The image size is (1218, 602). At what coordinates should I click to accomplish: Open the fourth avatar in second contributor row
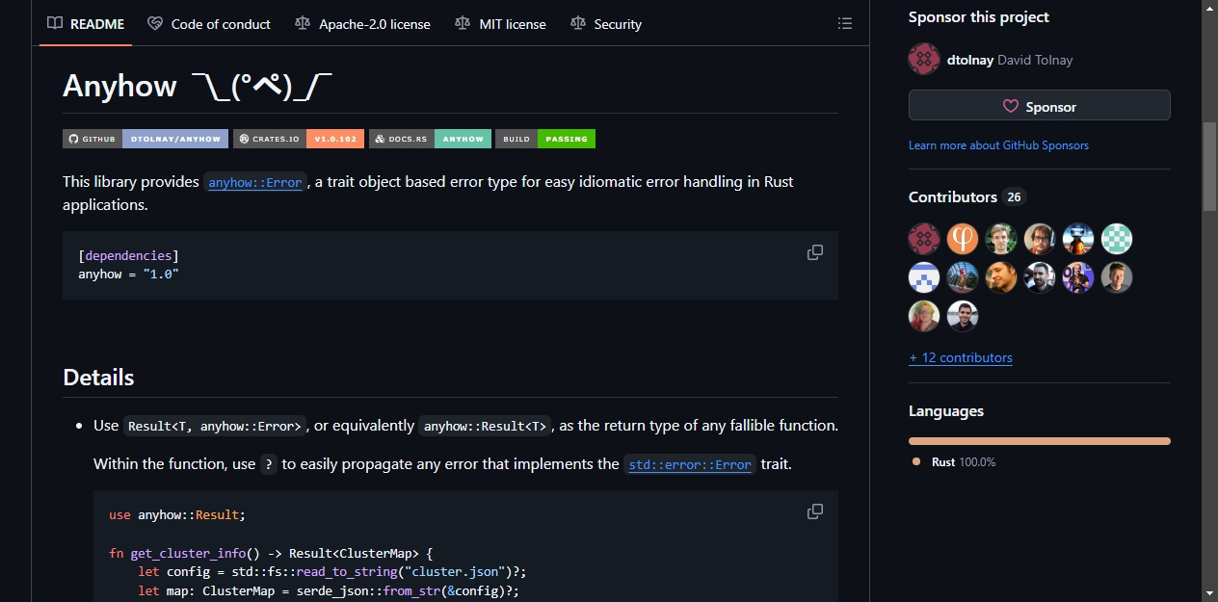pos(1040,277)
